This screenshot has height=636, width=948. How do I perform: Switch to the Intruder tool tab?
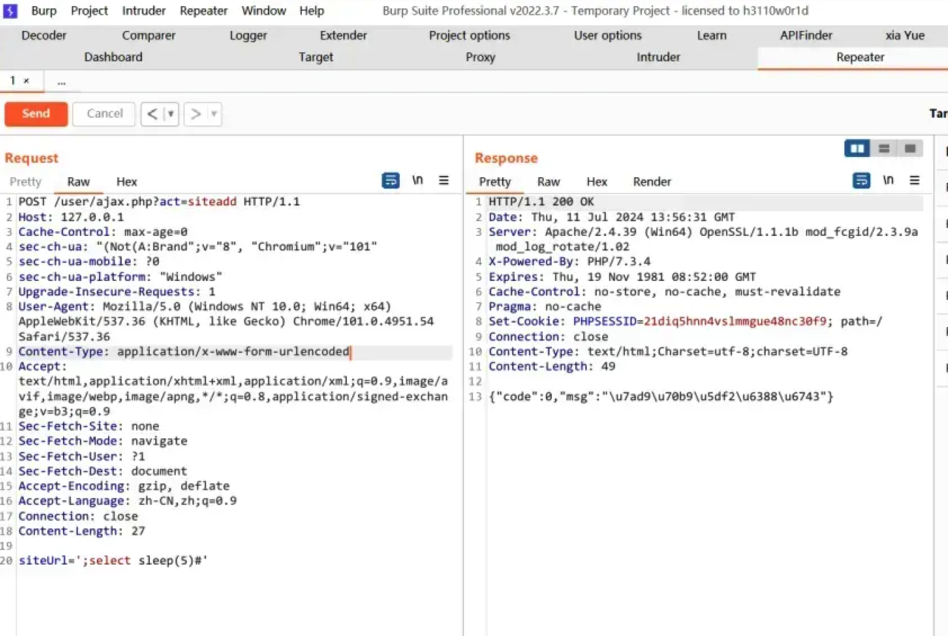tap(658, 57)
